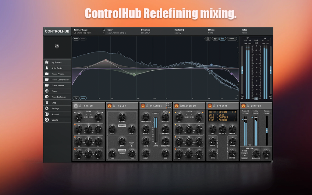Switch analyzer to Master
The image size is (312, 195).
[x=83, y=98]
